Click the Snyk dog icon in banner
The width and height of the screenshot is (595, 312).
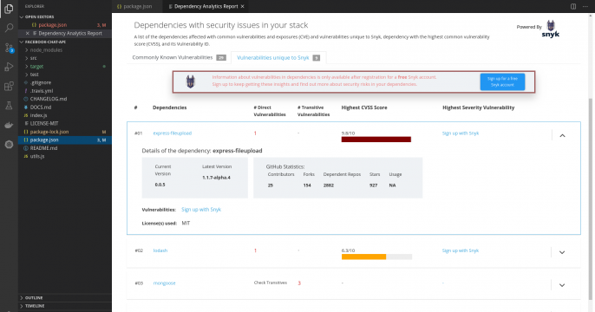point(191,81)
